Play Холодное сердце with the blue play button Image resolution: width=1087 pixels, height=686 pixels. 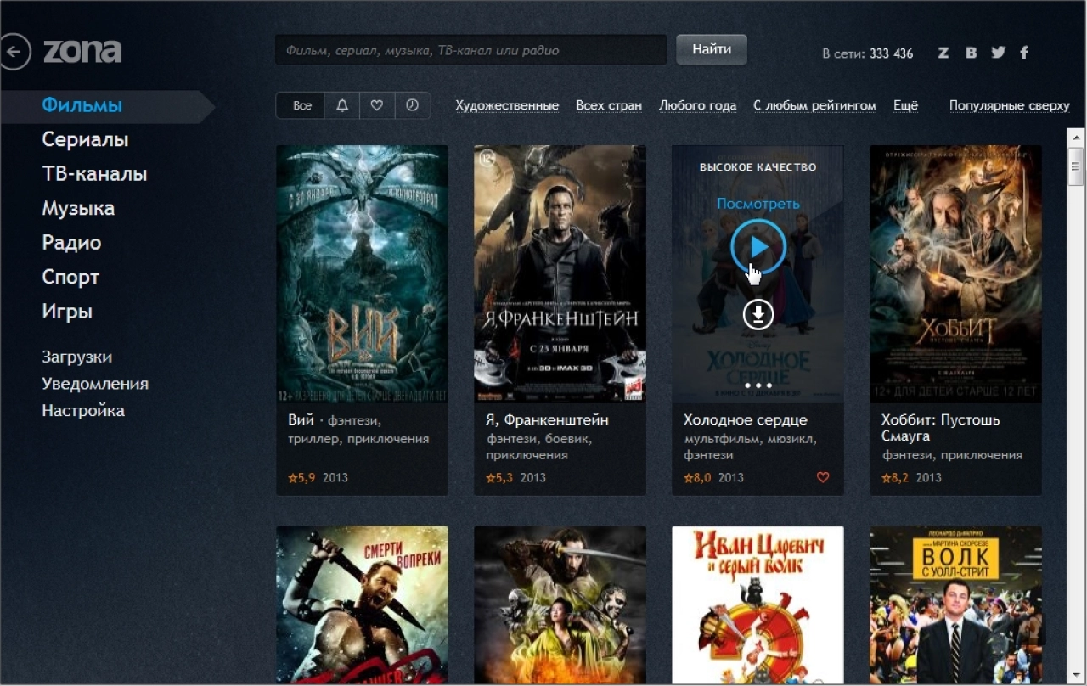pyautogui.click(x=758, y=246)
